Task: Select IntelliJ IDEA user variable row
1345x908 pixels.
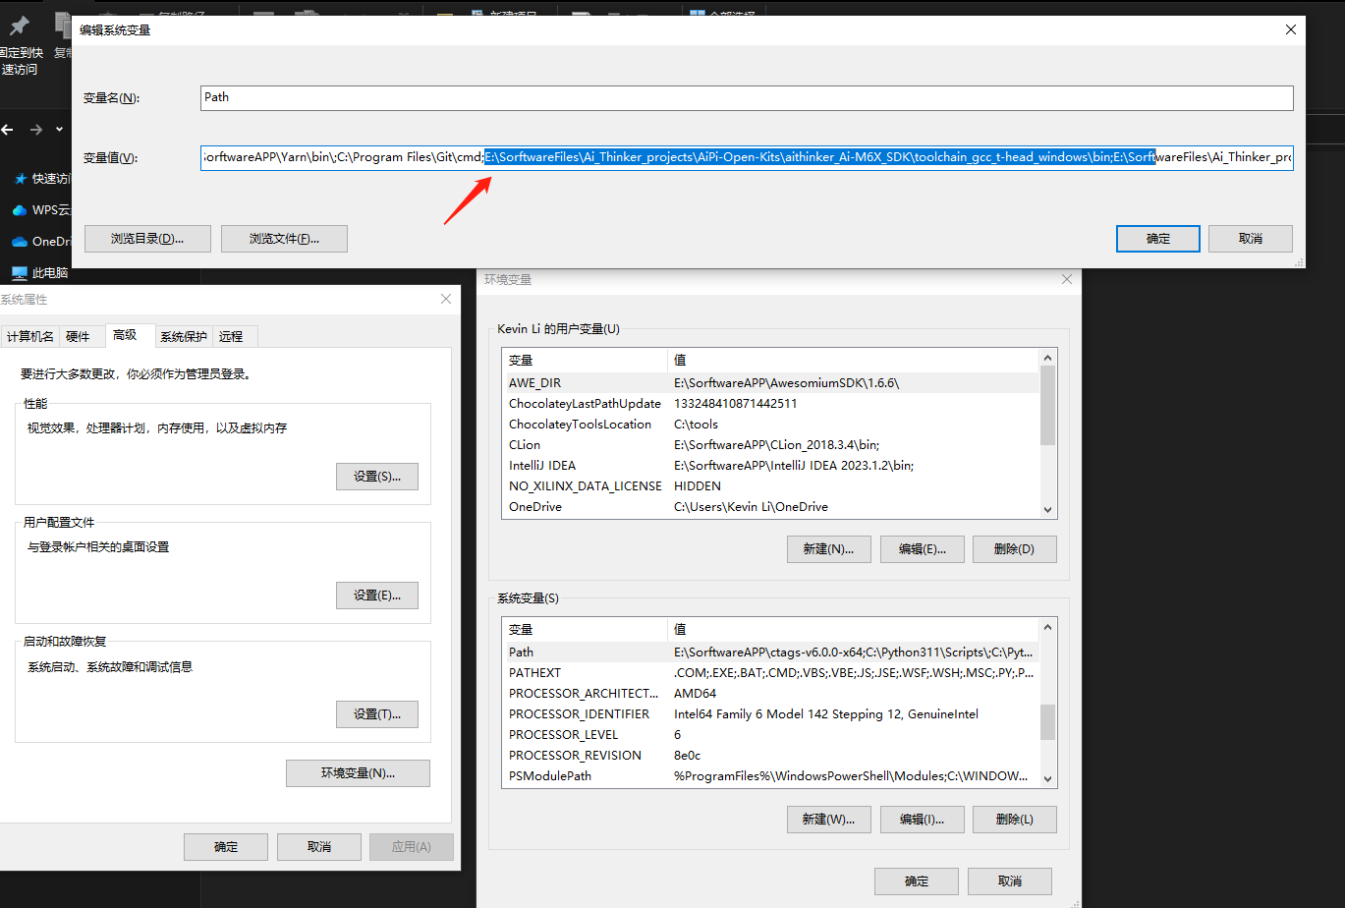Action: (x=770, y=466)
